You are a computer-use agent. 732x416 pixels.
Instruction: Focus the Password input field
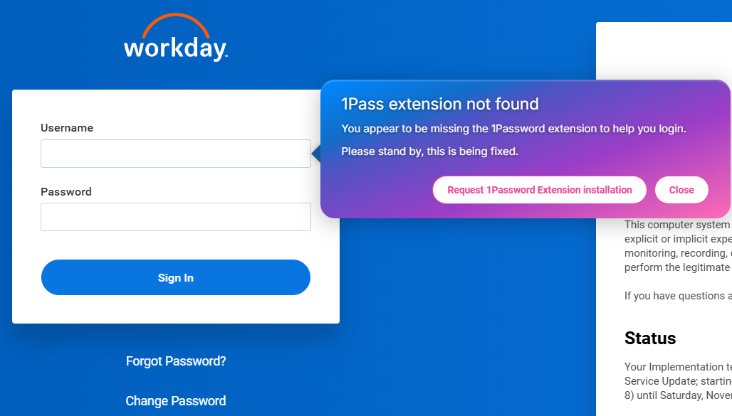point(175,217)
